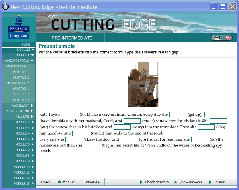Image resolution: width=239 pixels, height=190 pixels.
Task: Click the gap before (carry)
Action: 122,127
